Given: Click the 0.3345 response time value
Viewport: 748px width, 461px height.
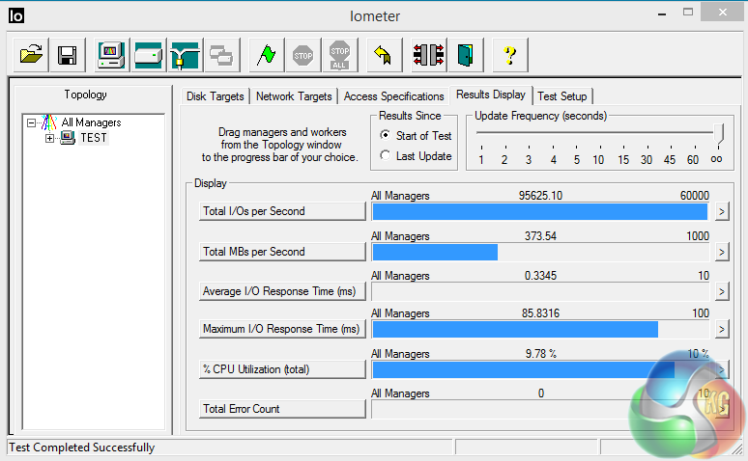Looking at the screenshot, I should [x=540, y=276].
